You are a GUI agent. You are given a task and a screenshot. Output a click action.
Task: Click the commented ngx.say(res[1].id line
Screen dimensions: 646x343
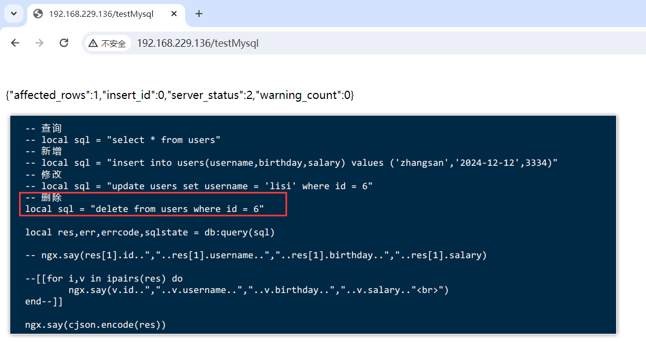tap(256, 255)
